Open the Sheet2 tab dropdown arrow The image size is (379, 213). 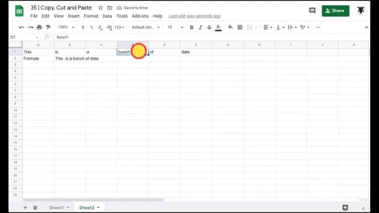pos(98,208)
